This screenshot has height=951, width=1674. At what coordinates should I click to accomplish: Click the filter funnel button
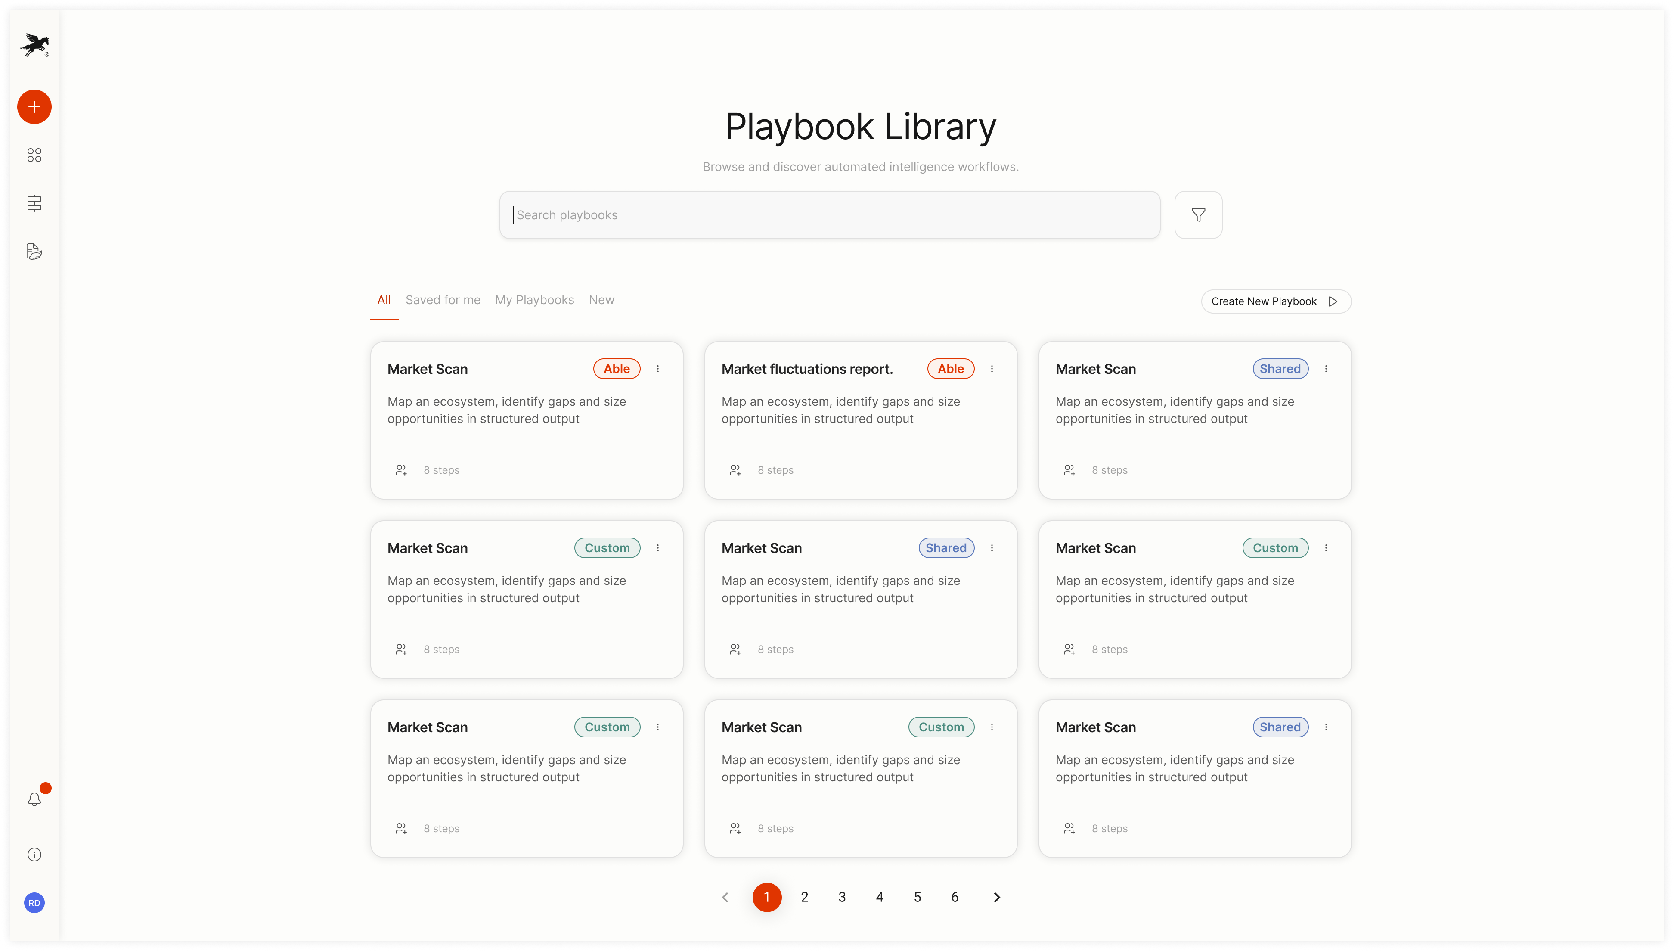pyautogui.click(x=1198, y=215)
